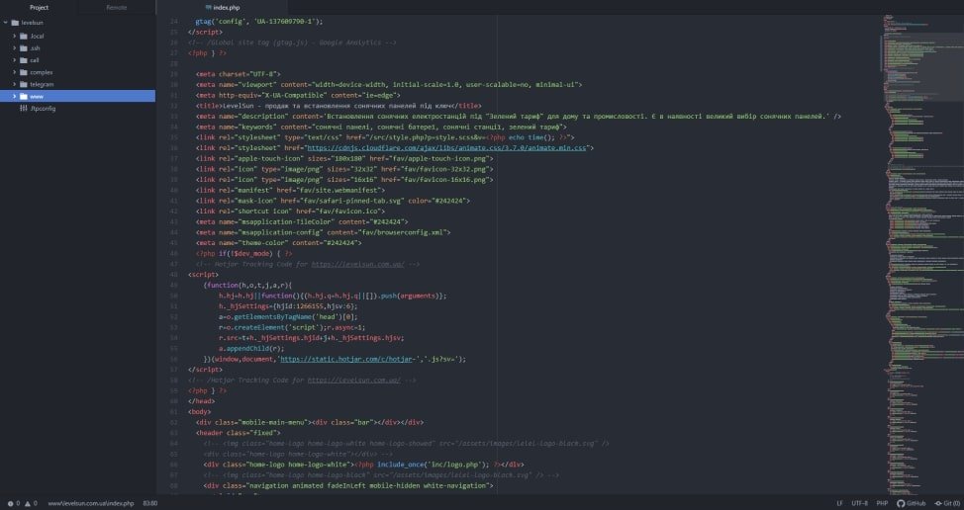Click line number 48 in the gutter
Screen dimensions: 964x510
pyautogui.click(x=173, y=275)
